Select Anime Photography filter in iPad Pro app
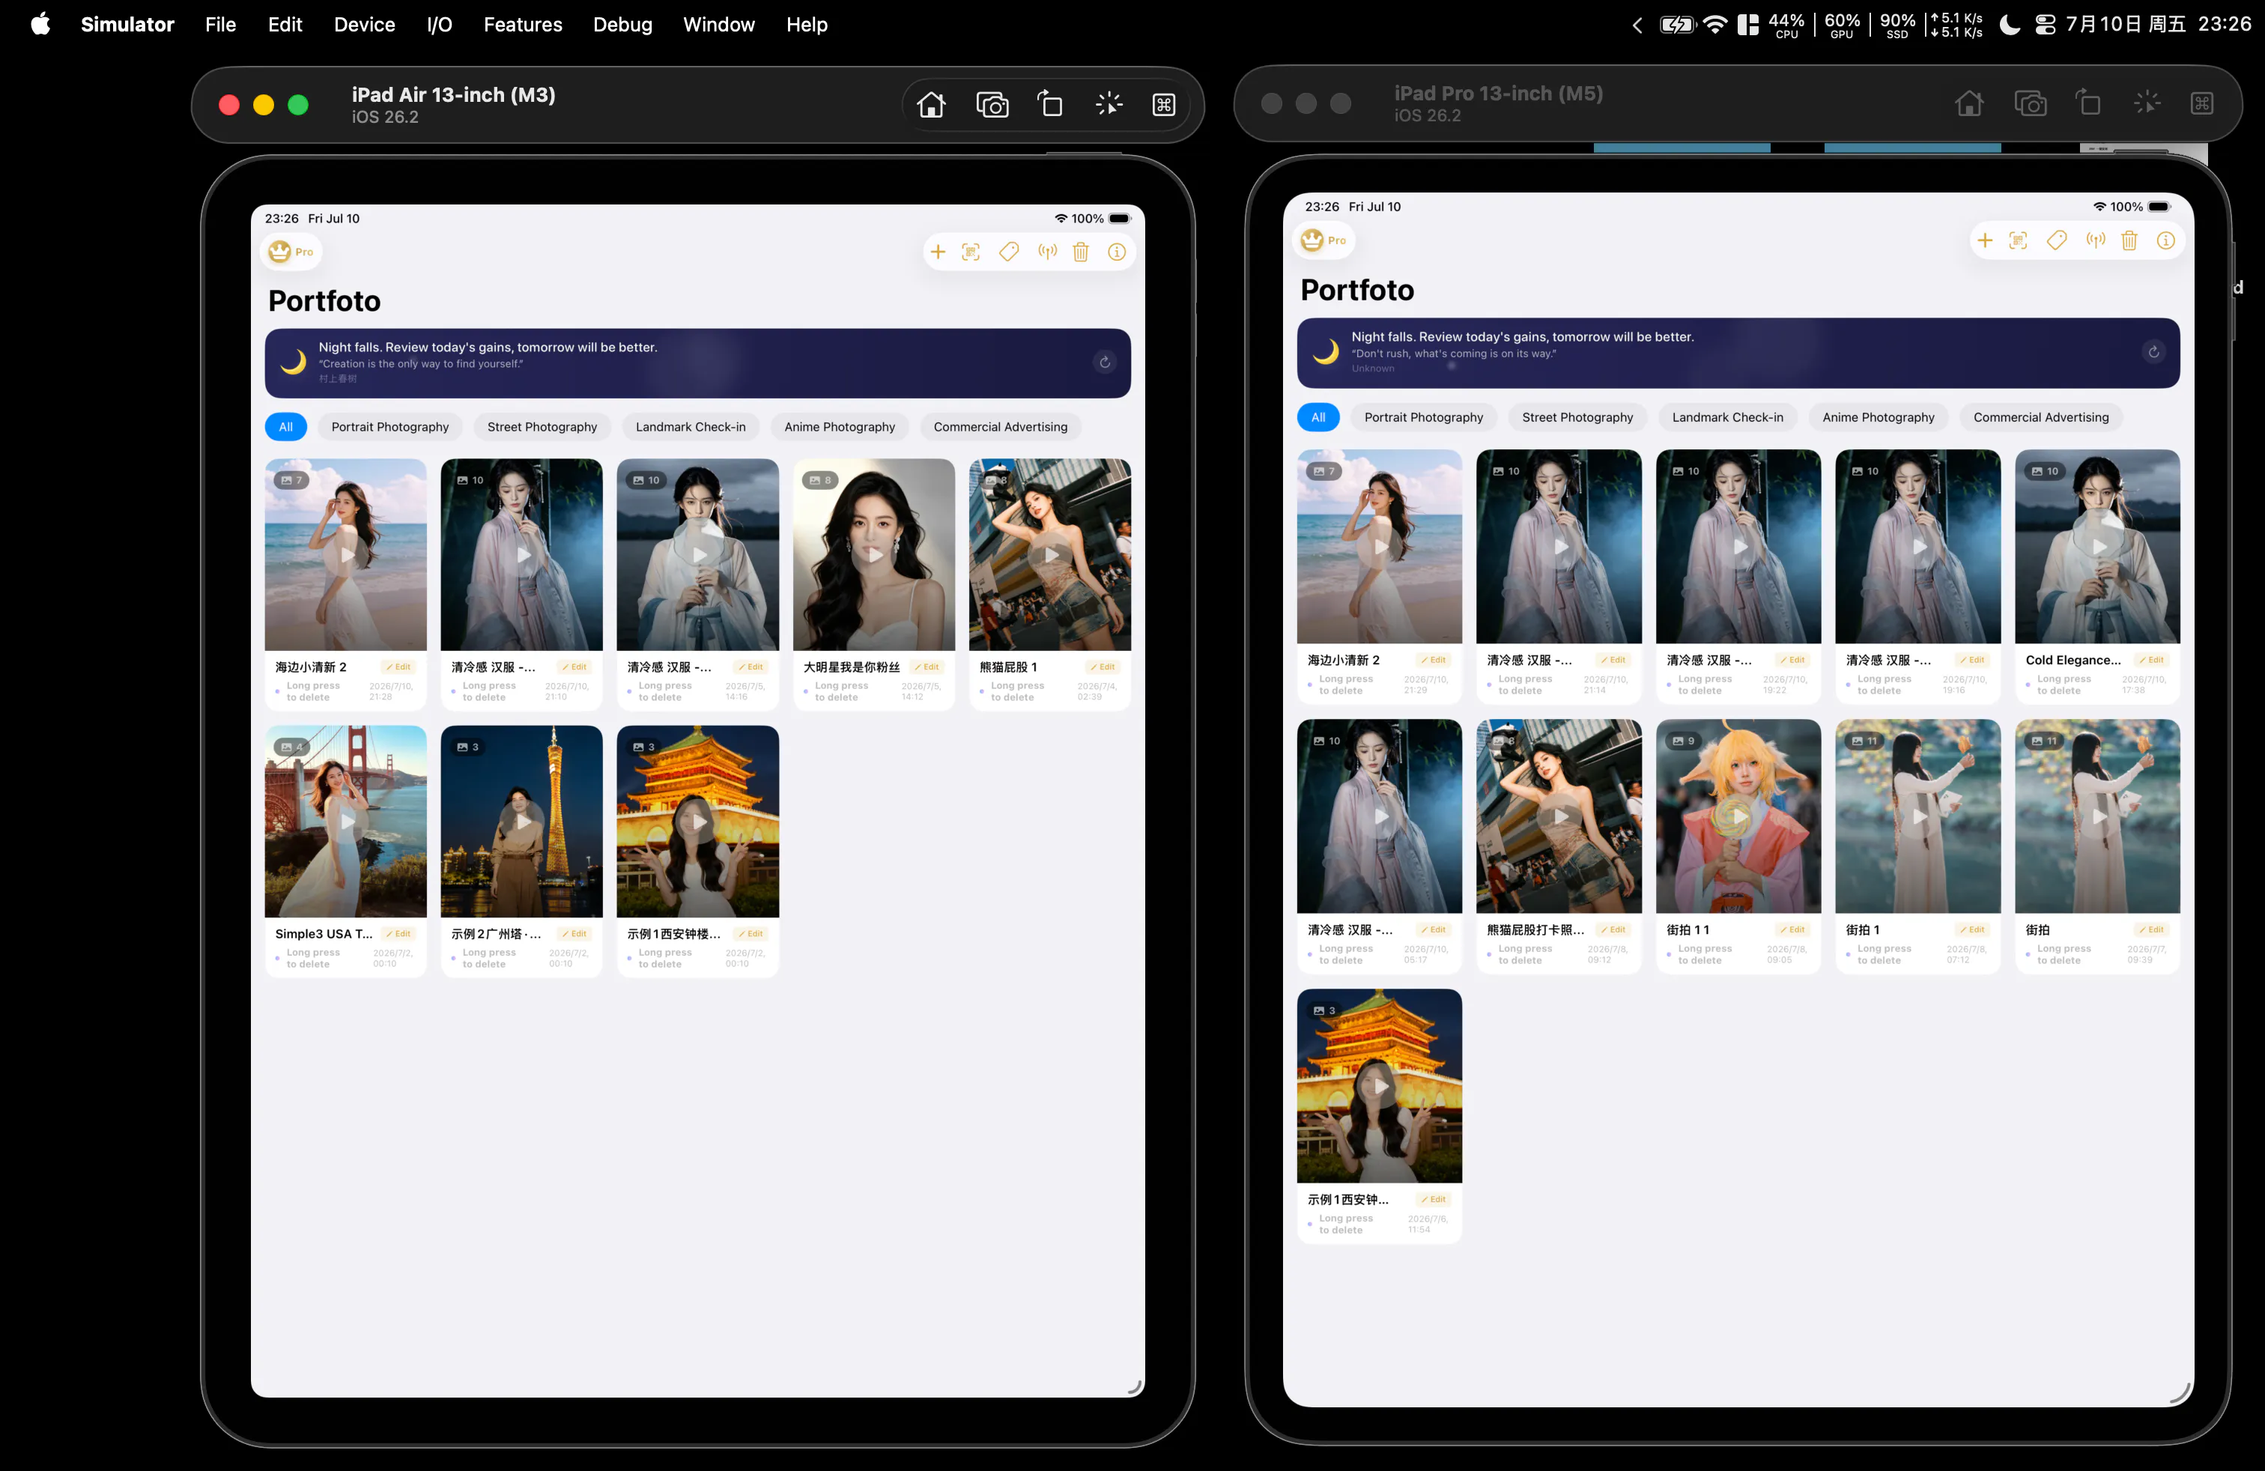 1878,418
